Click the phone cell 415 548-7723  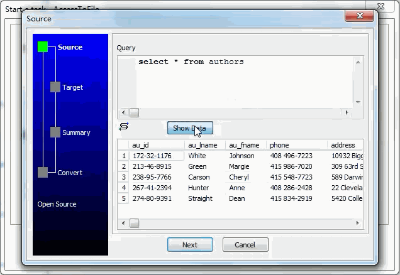pyautogui.click(x=297, y=177)
